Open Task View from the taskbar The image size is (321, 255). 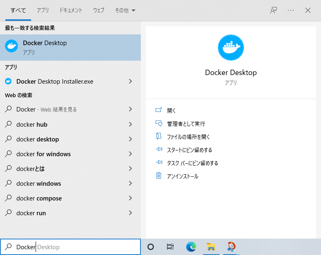[170, 247]
